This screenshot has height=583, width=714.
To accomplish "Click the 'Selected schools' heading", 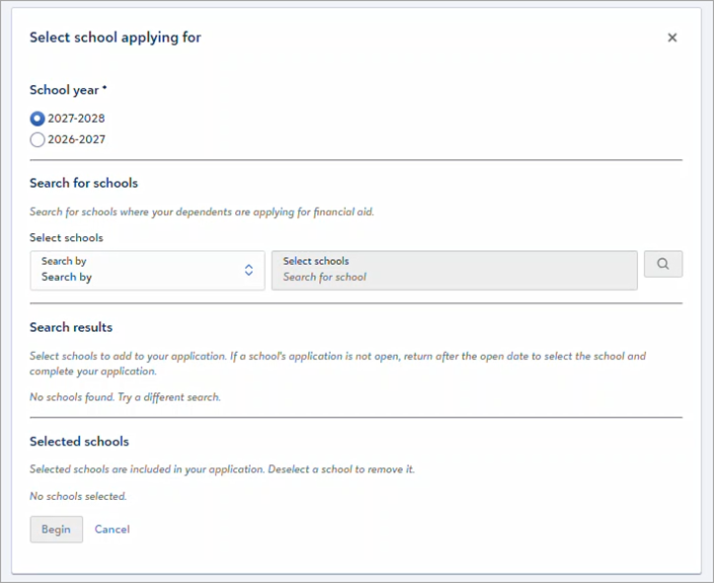I will [x=79, y=442].
